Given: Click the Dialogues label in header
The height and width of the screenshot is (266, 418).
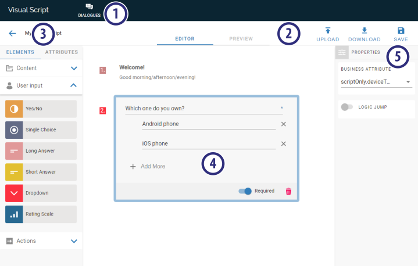Looking at the screenshot, I should tap(90, 16).
